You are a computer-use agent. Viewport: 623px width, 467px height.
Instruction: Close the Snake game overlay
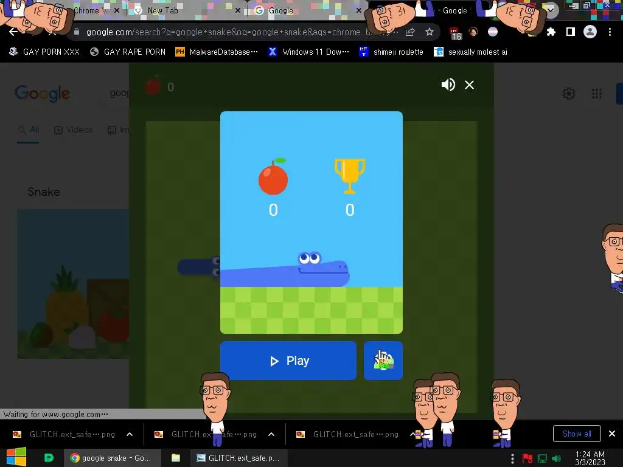click(x=469, y=85)
